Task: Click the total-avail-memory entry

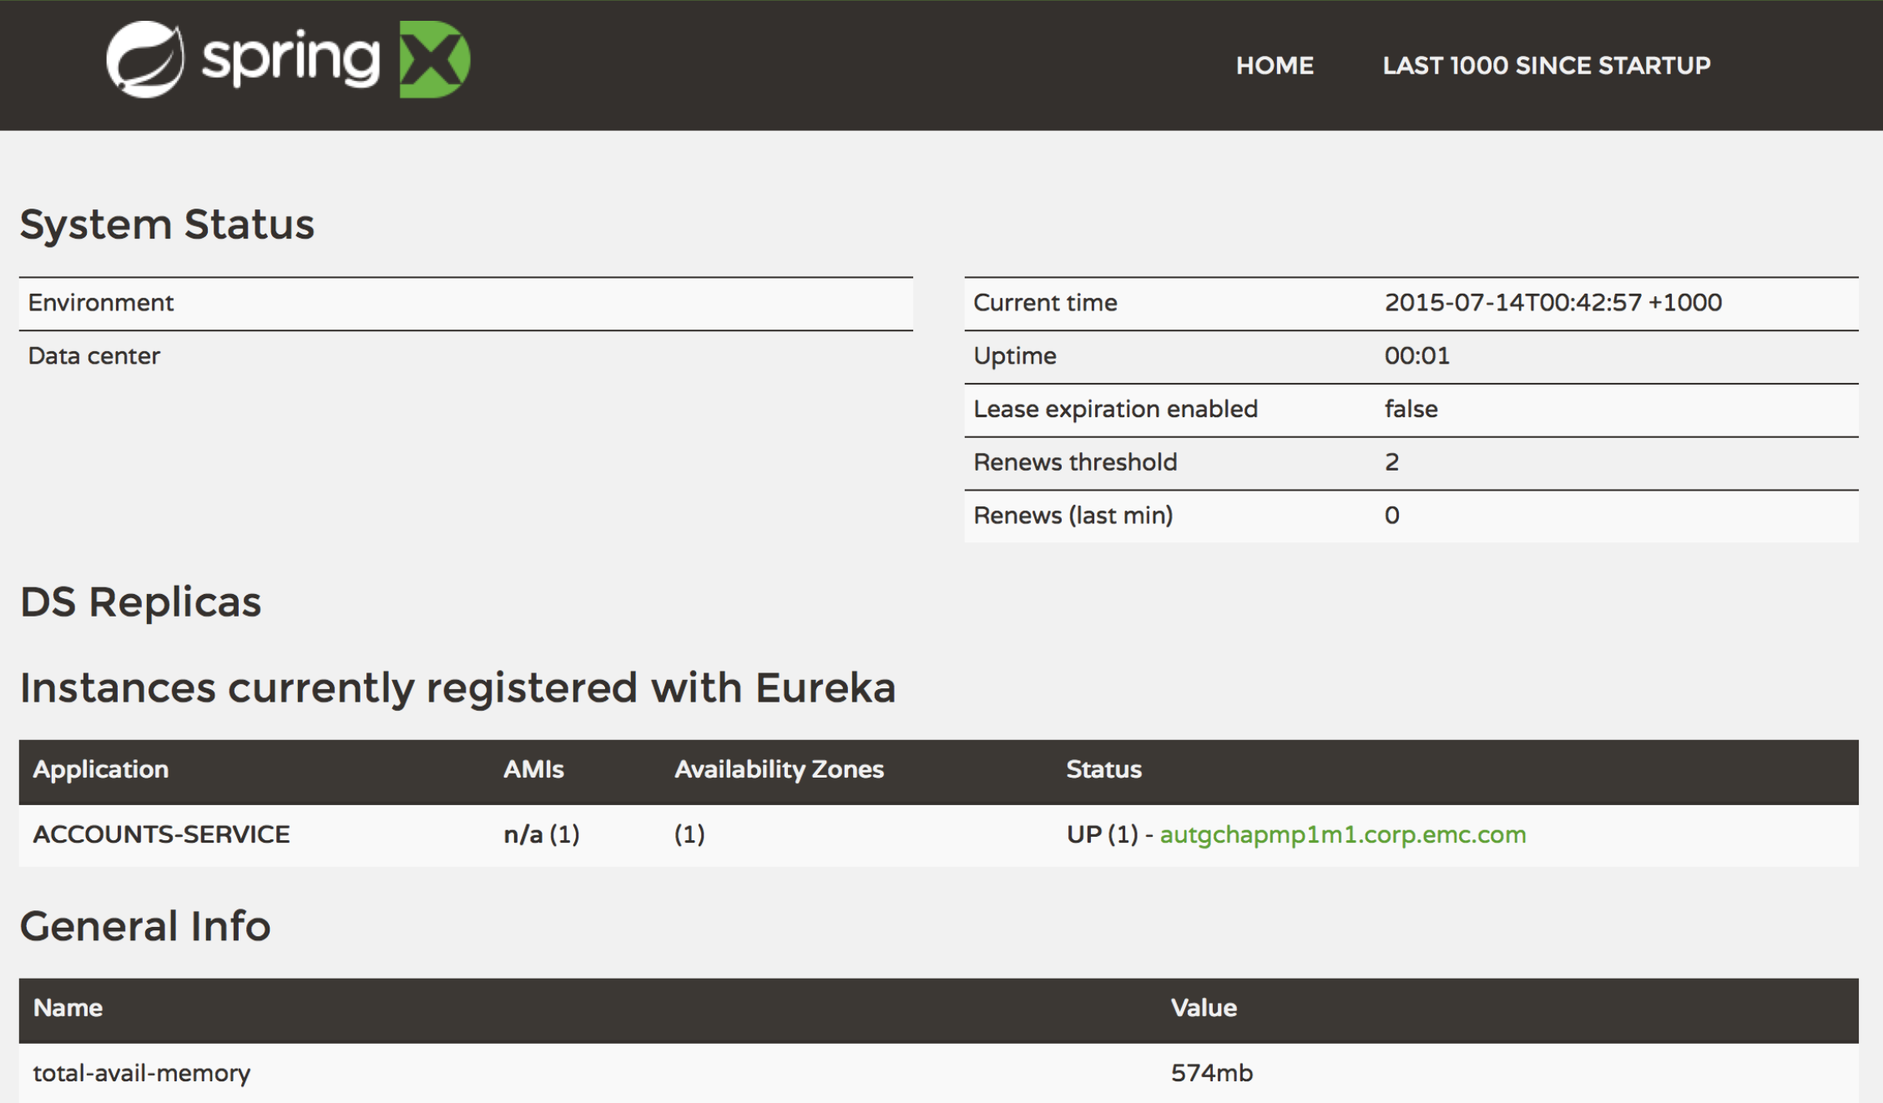Action: [x=142, y=1074]
